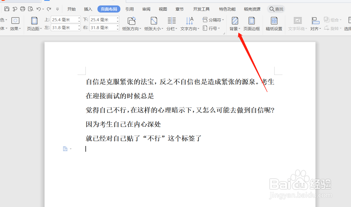The image size is (351, 207).
Task: Click the 对齐 align icon
Action: (316, 21)
